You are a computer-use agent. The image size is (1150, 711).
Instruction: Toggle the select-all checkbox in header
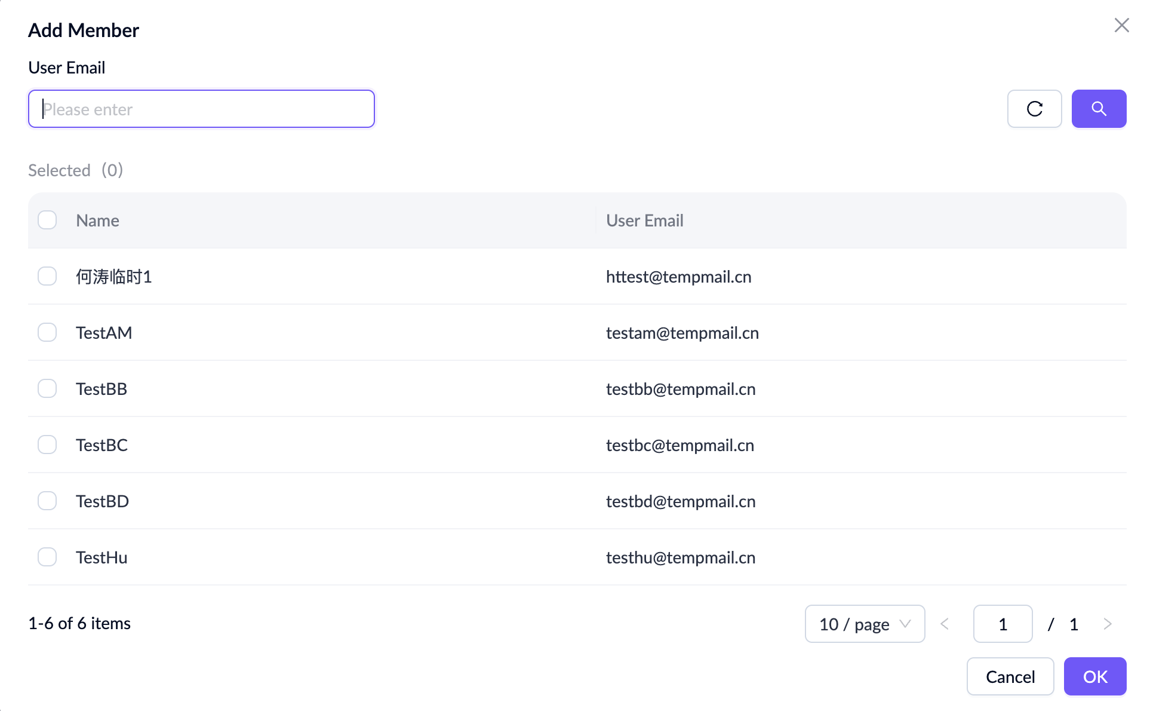[x=47, y=220]
